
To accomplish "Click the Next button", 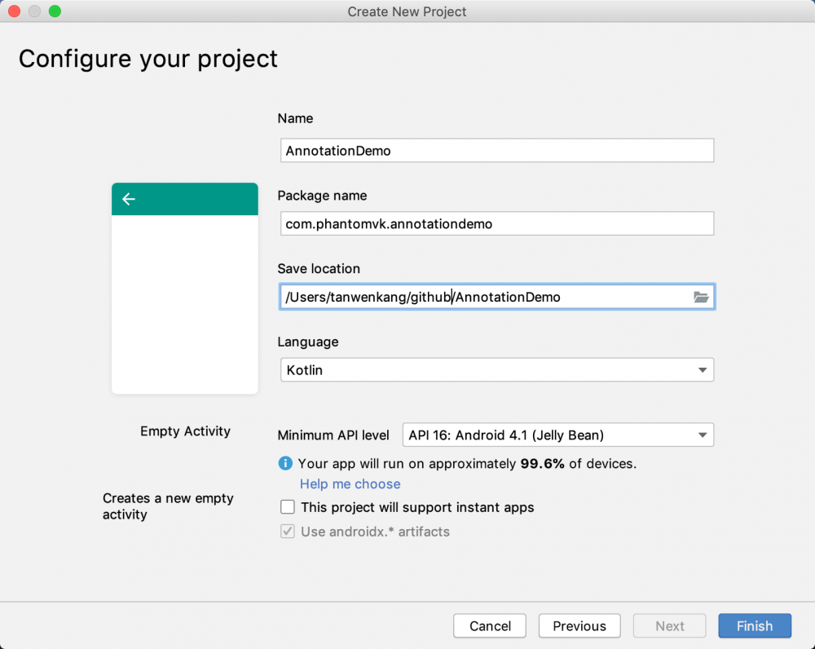I will [x=670, y=626].
